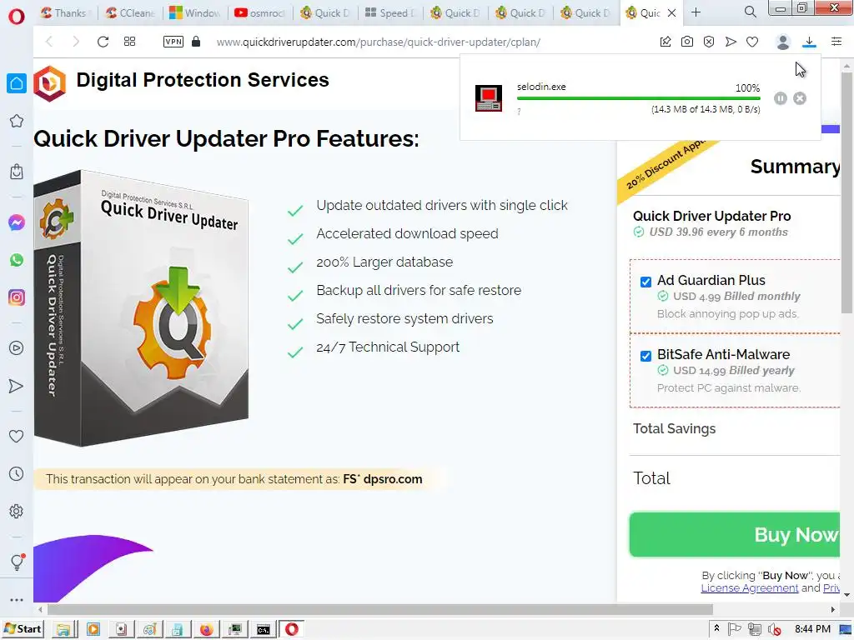Image resolution: width=854 pixels, height=640 pixels.
Task: Click the vertical page scrollbar
Action: click(846, 193)
